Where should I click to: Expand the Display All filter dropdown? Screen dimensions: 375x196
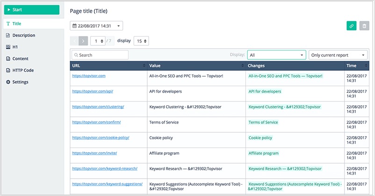[x=276, y=55]
